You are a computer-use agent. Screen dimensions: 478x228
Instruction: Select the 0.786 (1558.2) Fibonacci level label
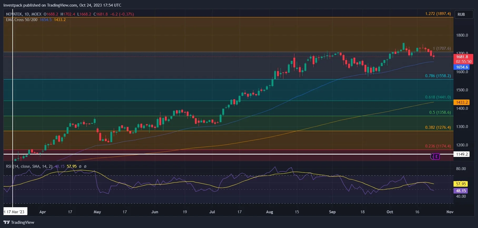(x=438, y=76)
